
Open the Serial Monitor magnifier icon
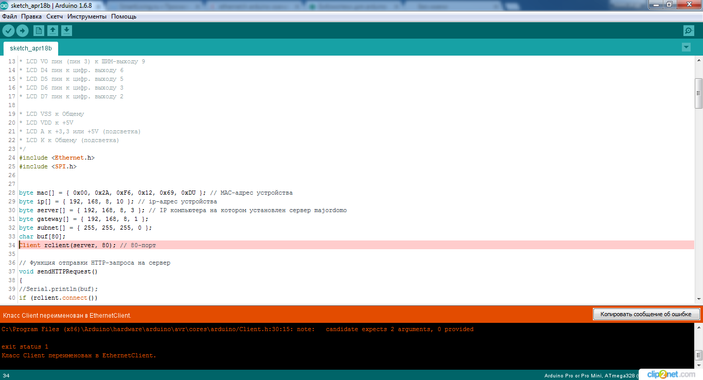pyautogui.click(x=689, y=31)
